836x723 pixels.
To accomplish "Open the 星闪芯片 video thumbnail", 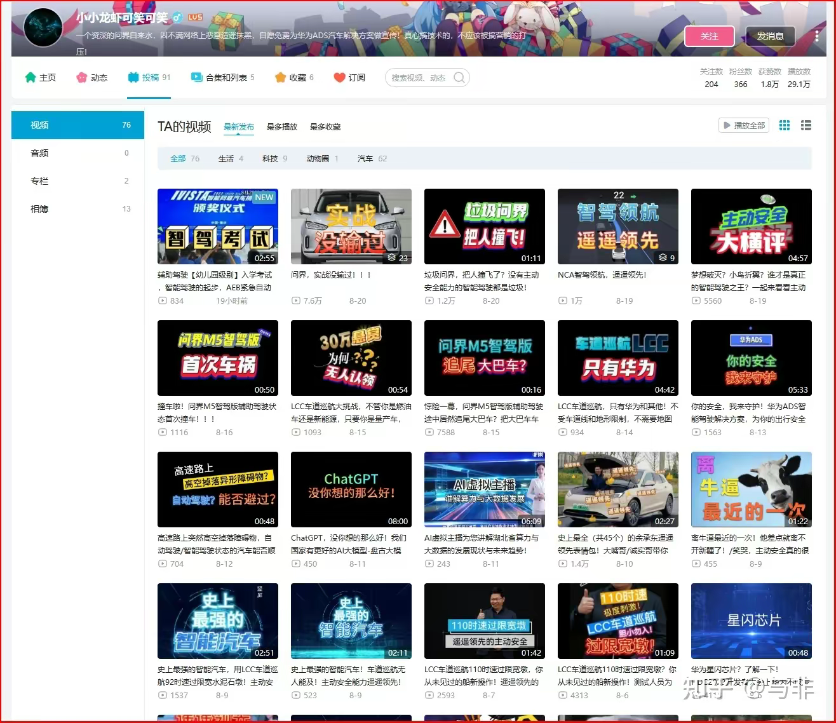I will 752,621.
